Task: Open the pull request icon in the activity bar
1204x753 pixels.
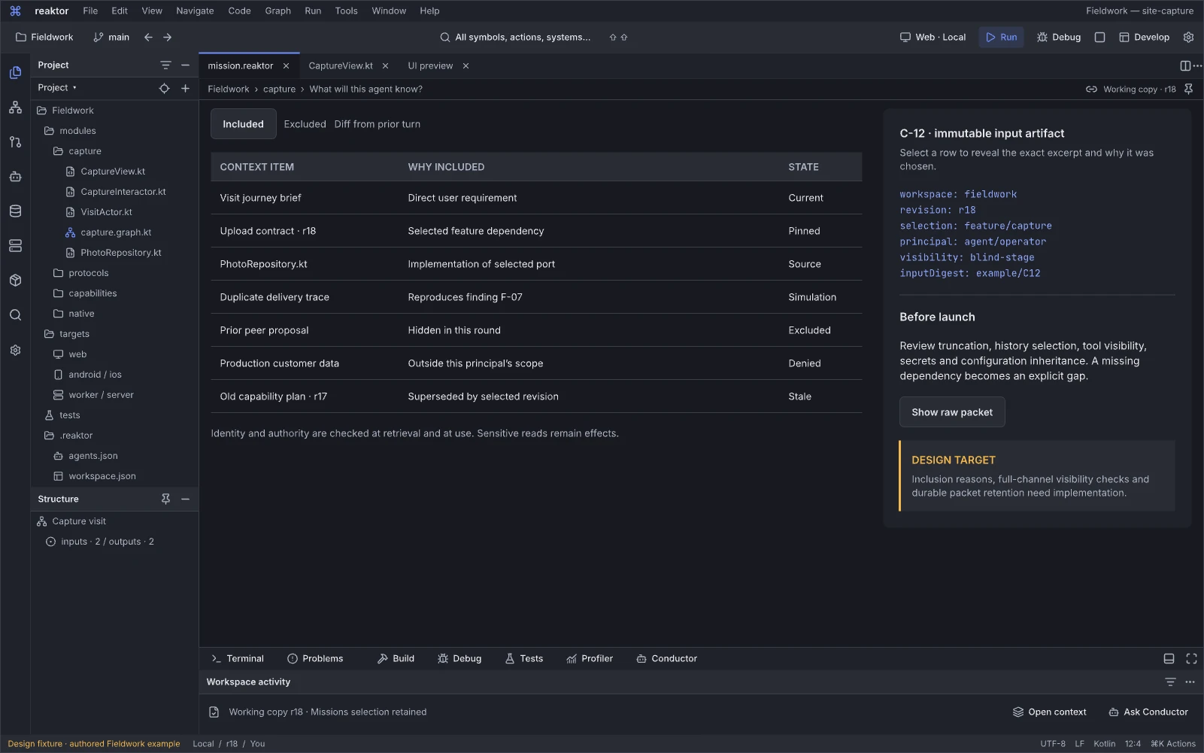Action: (x=15, y=142)
